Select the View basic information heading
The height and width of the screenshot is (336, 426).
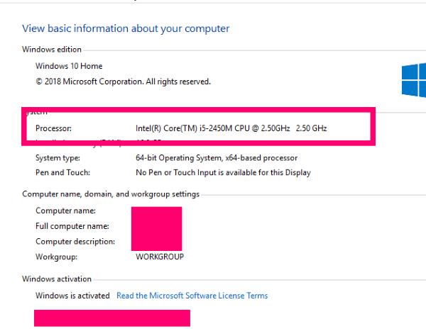(126, 28)
